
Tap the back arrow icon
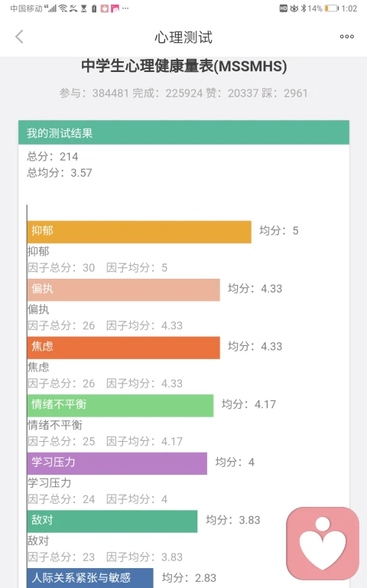(x=19, y=37)
